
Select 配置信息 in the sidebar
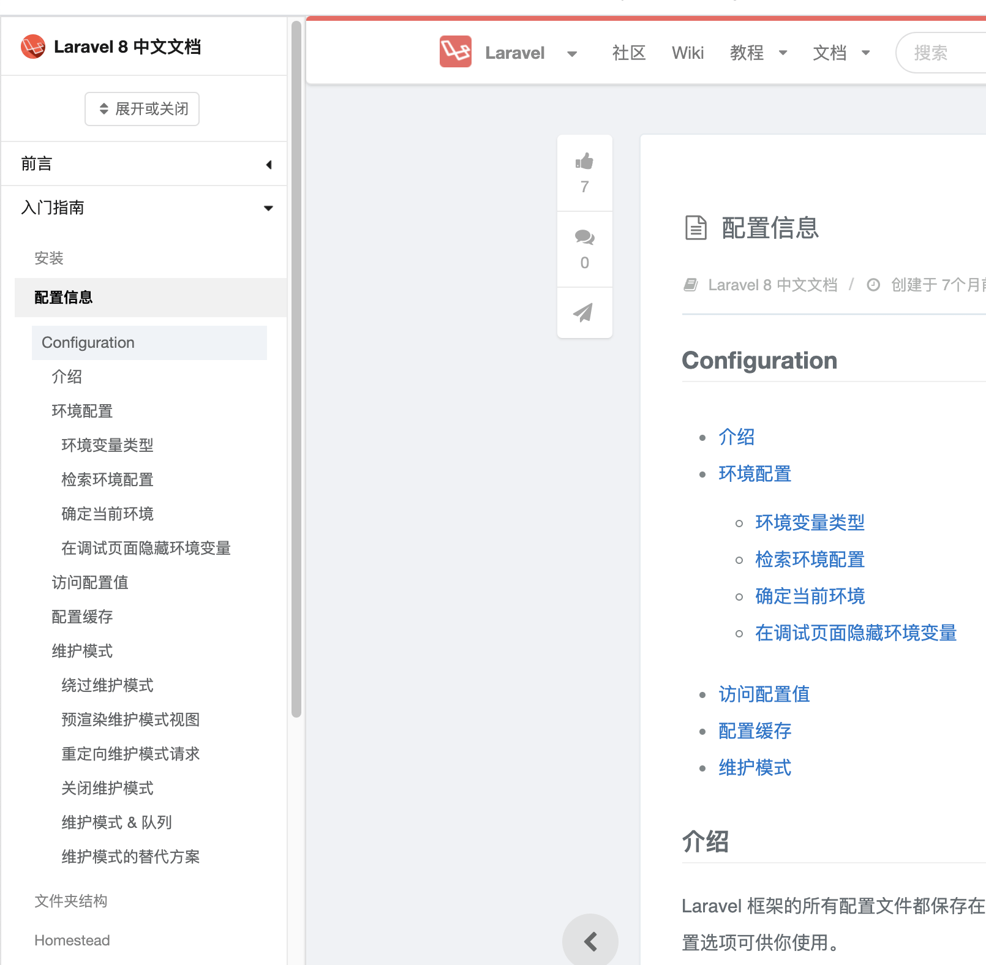tap(151, 298)
